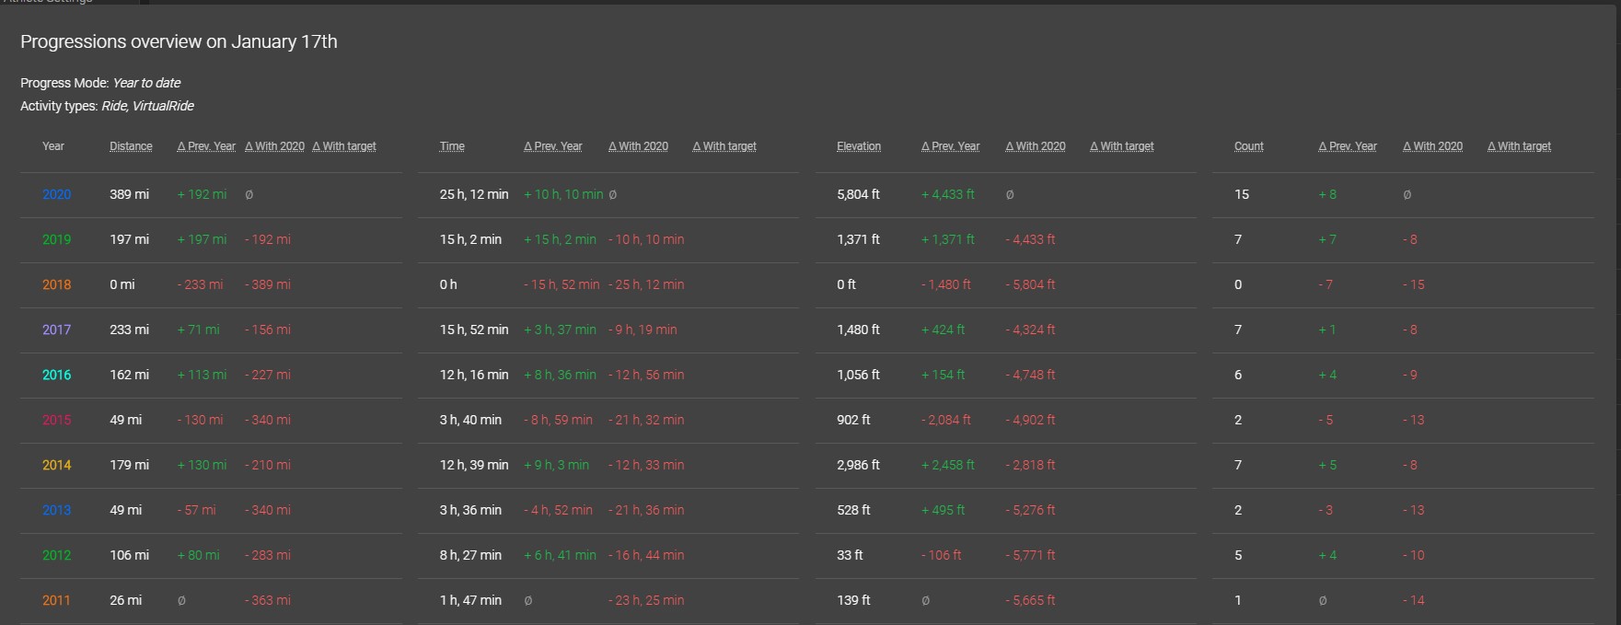
Task: Click Δ With 2020 header in Time section
Action: pos(638,146)
